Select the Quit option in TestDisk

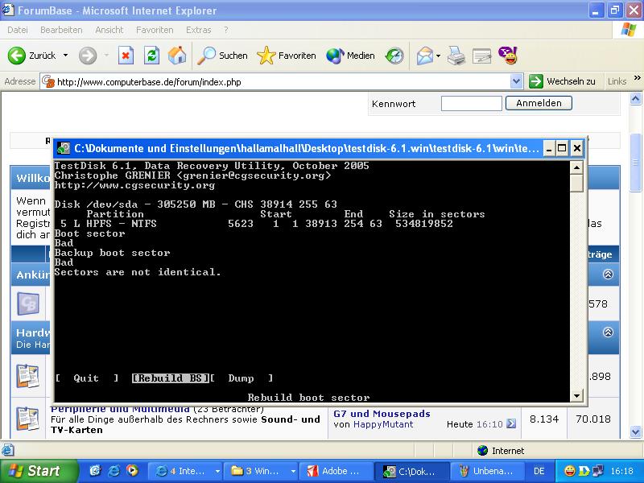pyautogui.click(x=86, y=378)
